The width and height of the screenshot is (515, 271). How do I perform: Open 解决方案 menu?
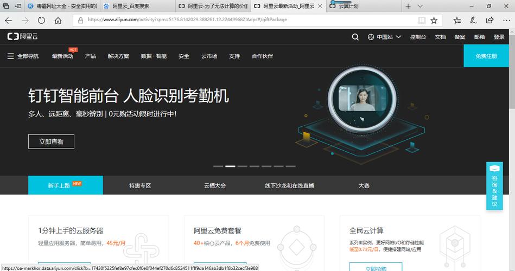point(118,56)
